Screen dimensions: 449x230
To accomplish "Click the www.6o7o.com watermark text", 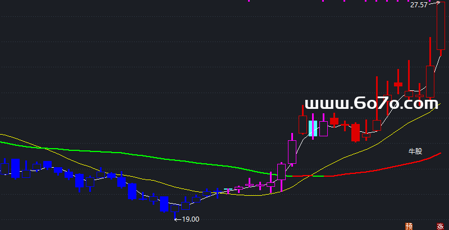I will 370,104.
